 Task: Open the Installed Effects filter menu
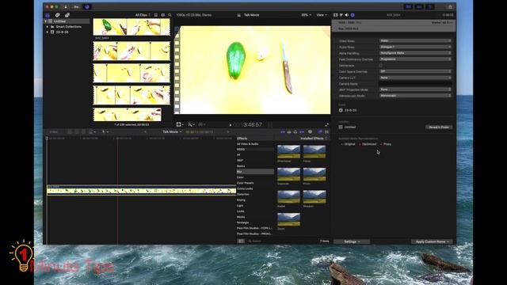click(x=314, y=139)
